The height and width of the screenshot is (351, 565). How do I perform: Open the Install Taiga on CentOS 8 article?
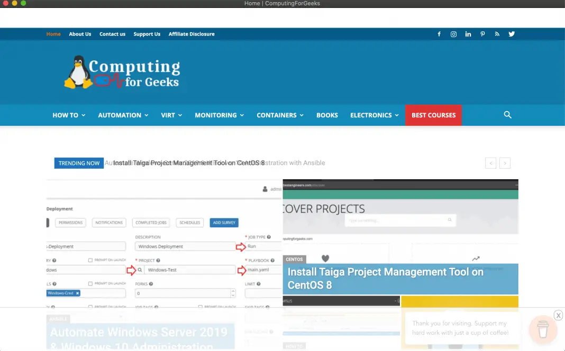[x=385, y=278]
